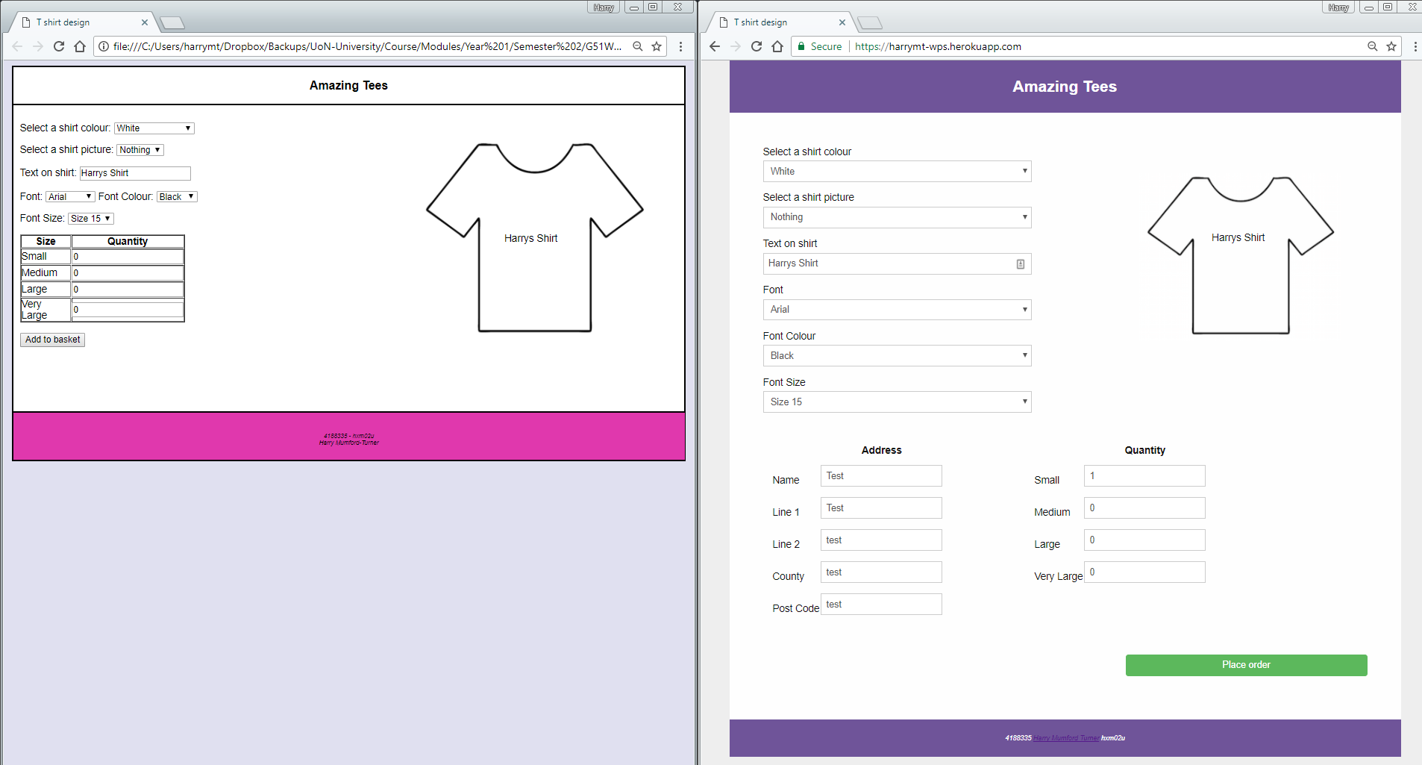
Task: Click Post Code address field
Action: coord(881,605)
